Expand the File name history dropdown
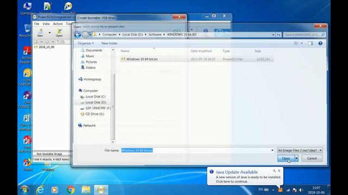348x195 pixels. point(272,151)
